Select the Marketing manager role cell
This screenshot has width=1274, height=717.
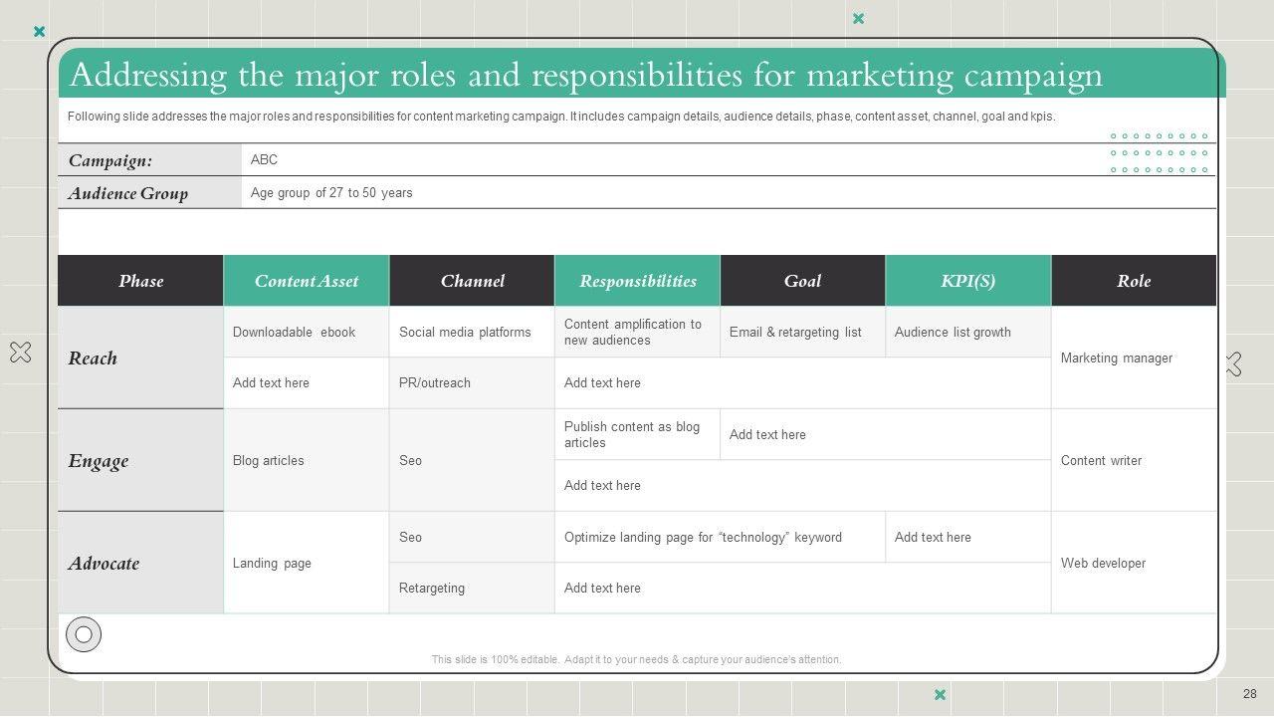point(1133,358)
